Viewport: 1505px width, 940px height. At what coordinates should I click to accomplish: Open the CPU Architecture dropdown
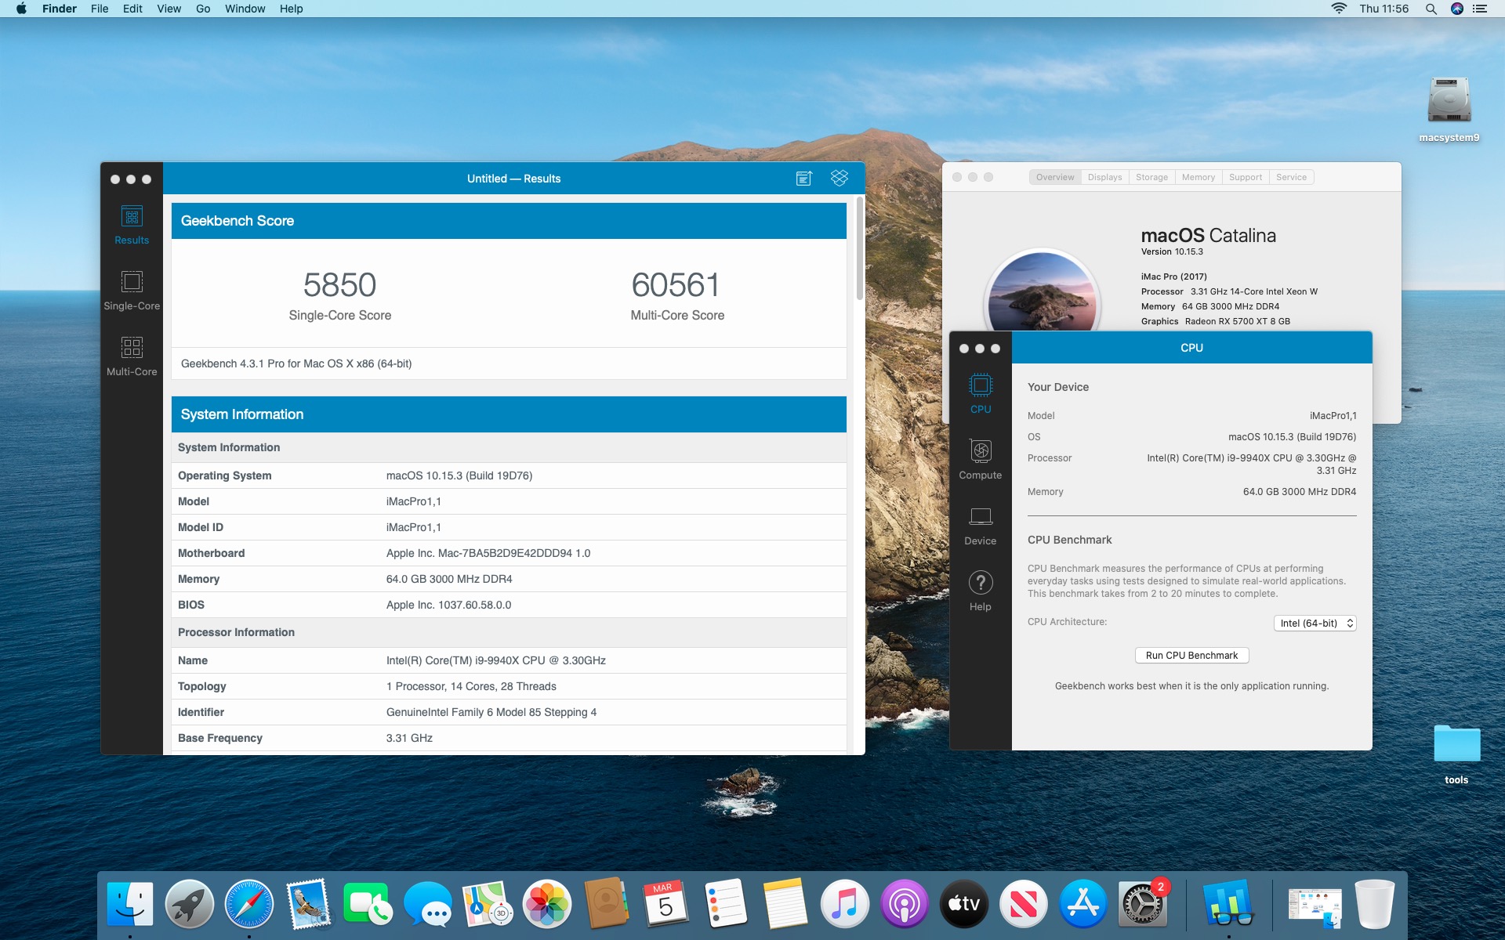click(1315, 624)
